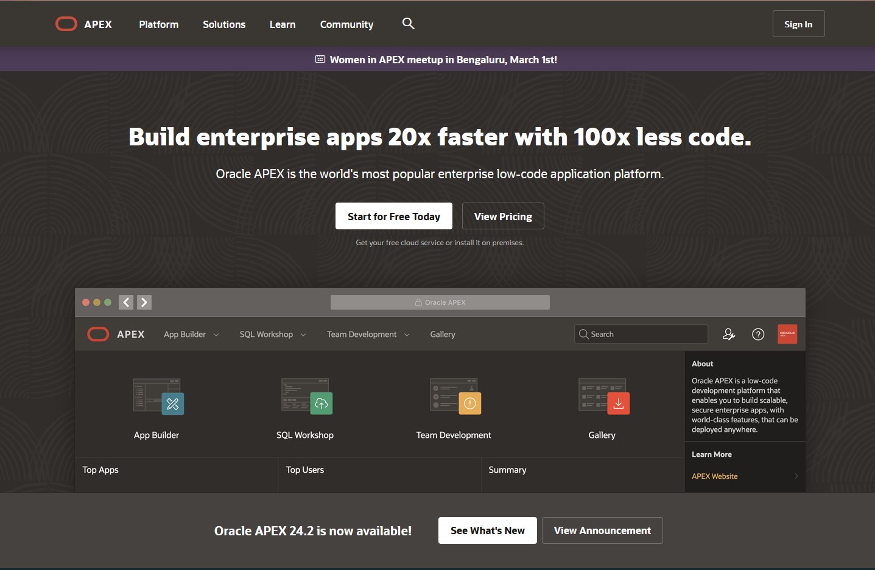Open the administration user-wrench icon
This screenshot has width=875, height=570.
729,334
